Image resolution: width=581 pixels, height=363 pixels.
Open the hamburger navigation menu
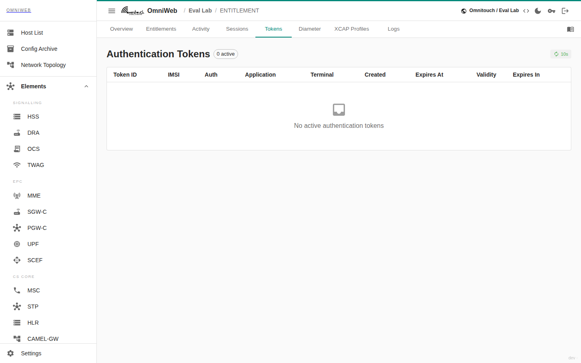(x=112, y=11)
